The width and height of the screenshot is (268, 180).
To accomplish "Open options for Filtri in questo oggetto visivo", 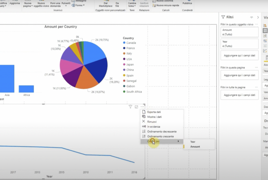I will click(256, 24).
